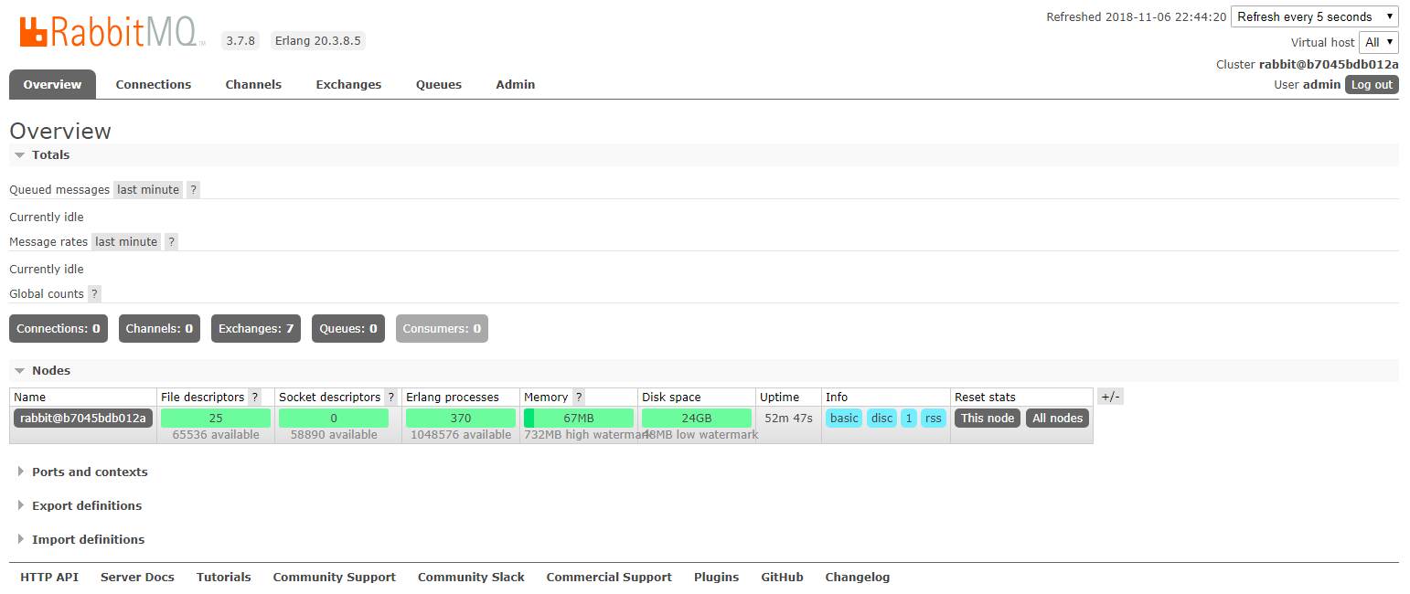The height and width of the screenshot is (594, 1410).
Task: Switch to the Channels tab
Action: coord(253,84)
